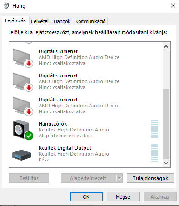Select the Hangszórók speaker icon
Viewport: 179px width, 206px height.
click(x=23, y=130)
